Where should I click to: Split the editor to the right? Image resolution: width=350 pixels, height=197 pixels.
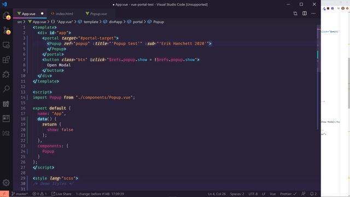[x=305, y=13]
